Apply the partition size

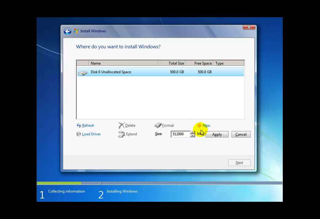coord(217,134)
